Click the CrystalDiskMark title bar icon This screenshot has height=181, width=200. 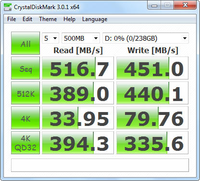8,7
